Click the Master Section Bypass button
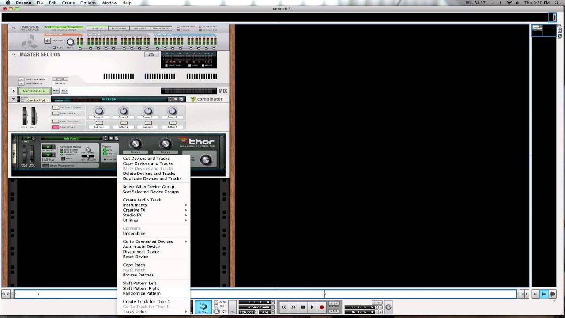This screenshot has height=318, width=565. pyautogui.click(x=60, y=79)
